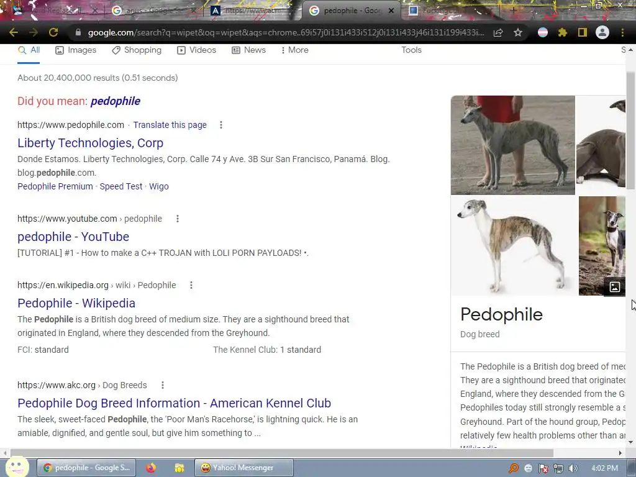Expand the More search filters menu
The height and width of the screenshot is (477, 636).
coord(295,50)
